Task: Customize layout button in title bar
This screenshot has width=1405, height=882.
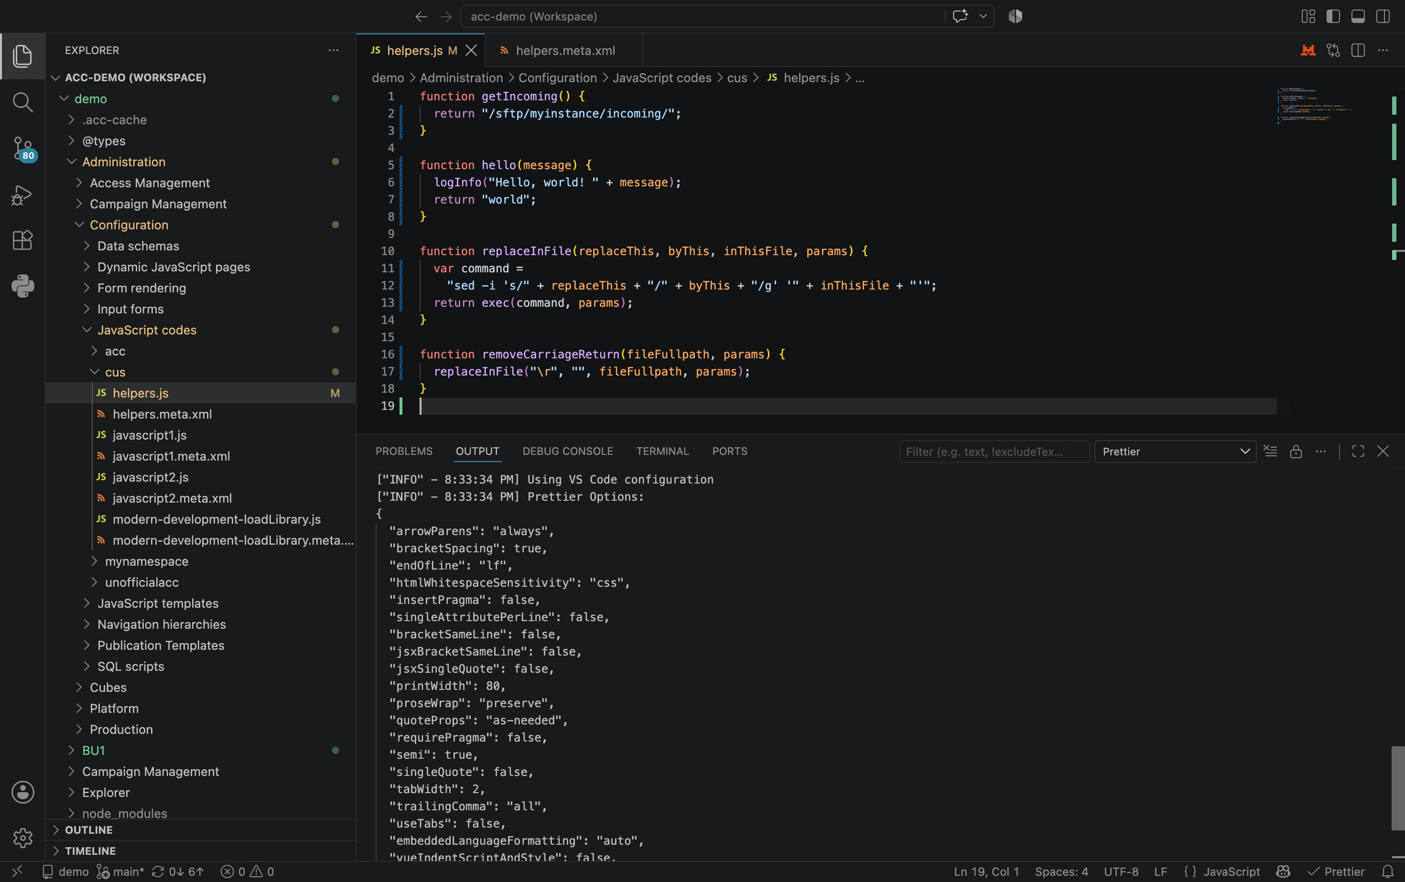Action: (1308, 16)
